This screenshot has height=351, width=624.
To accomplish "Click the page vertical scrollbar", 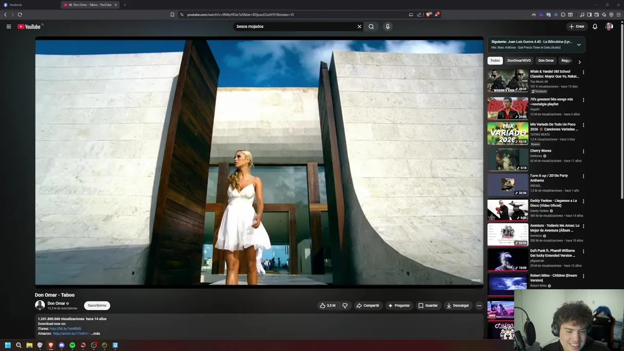I will (622, 112).
